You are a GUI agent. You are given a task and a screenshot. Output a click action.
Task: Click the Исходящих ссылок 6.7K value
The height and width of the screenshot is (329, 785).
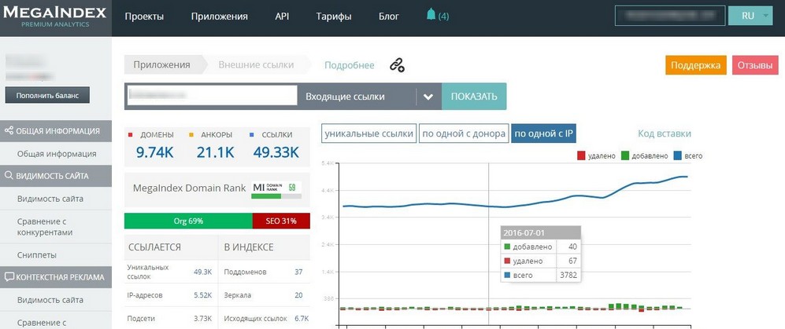pyautogui.click(x=302, y=319)
